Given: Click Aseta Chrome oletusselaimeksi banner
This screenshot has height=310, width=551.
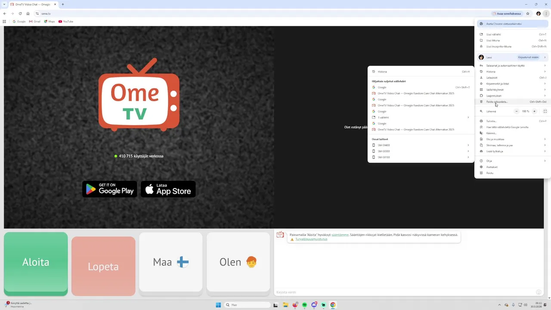Looking at the screenshot, I should (512, 24).
